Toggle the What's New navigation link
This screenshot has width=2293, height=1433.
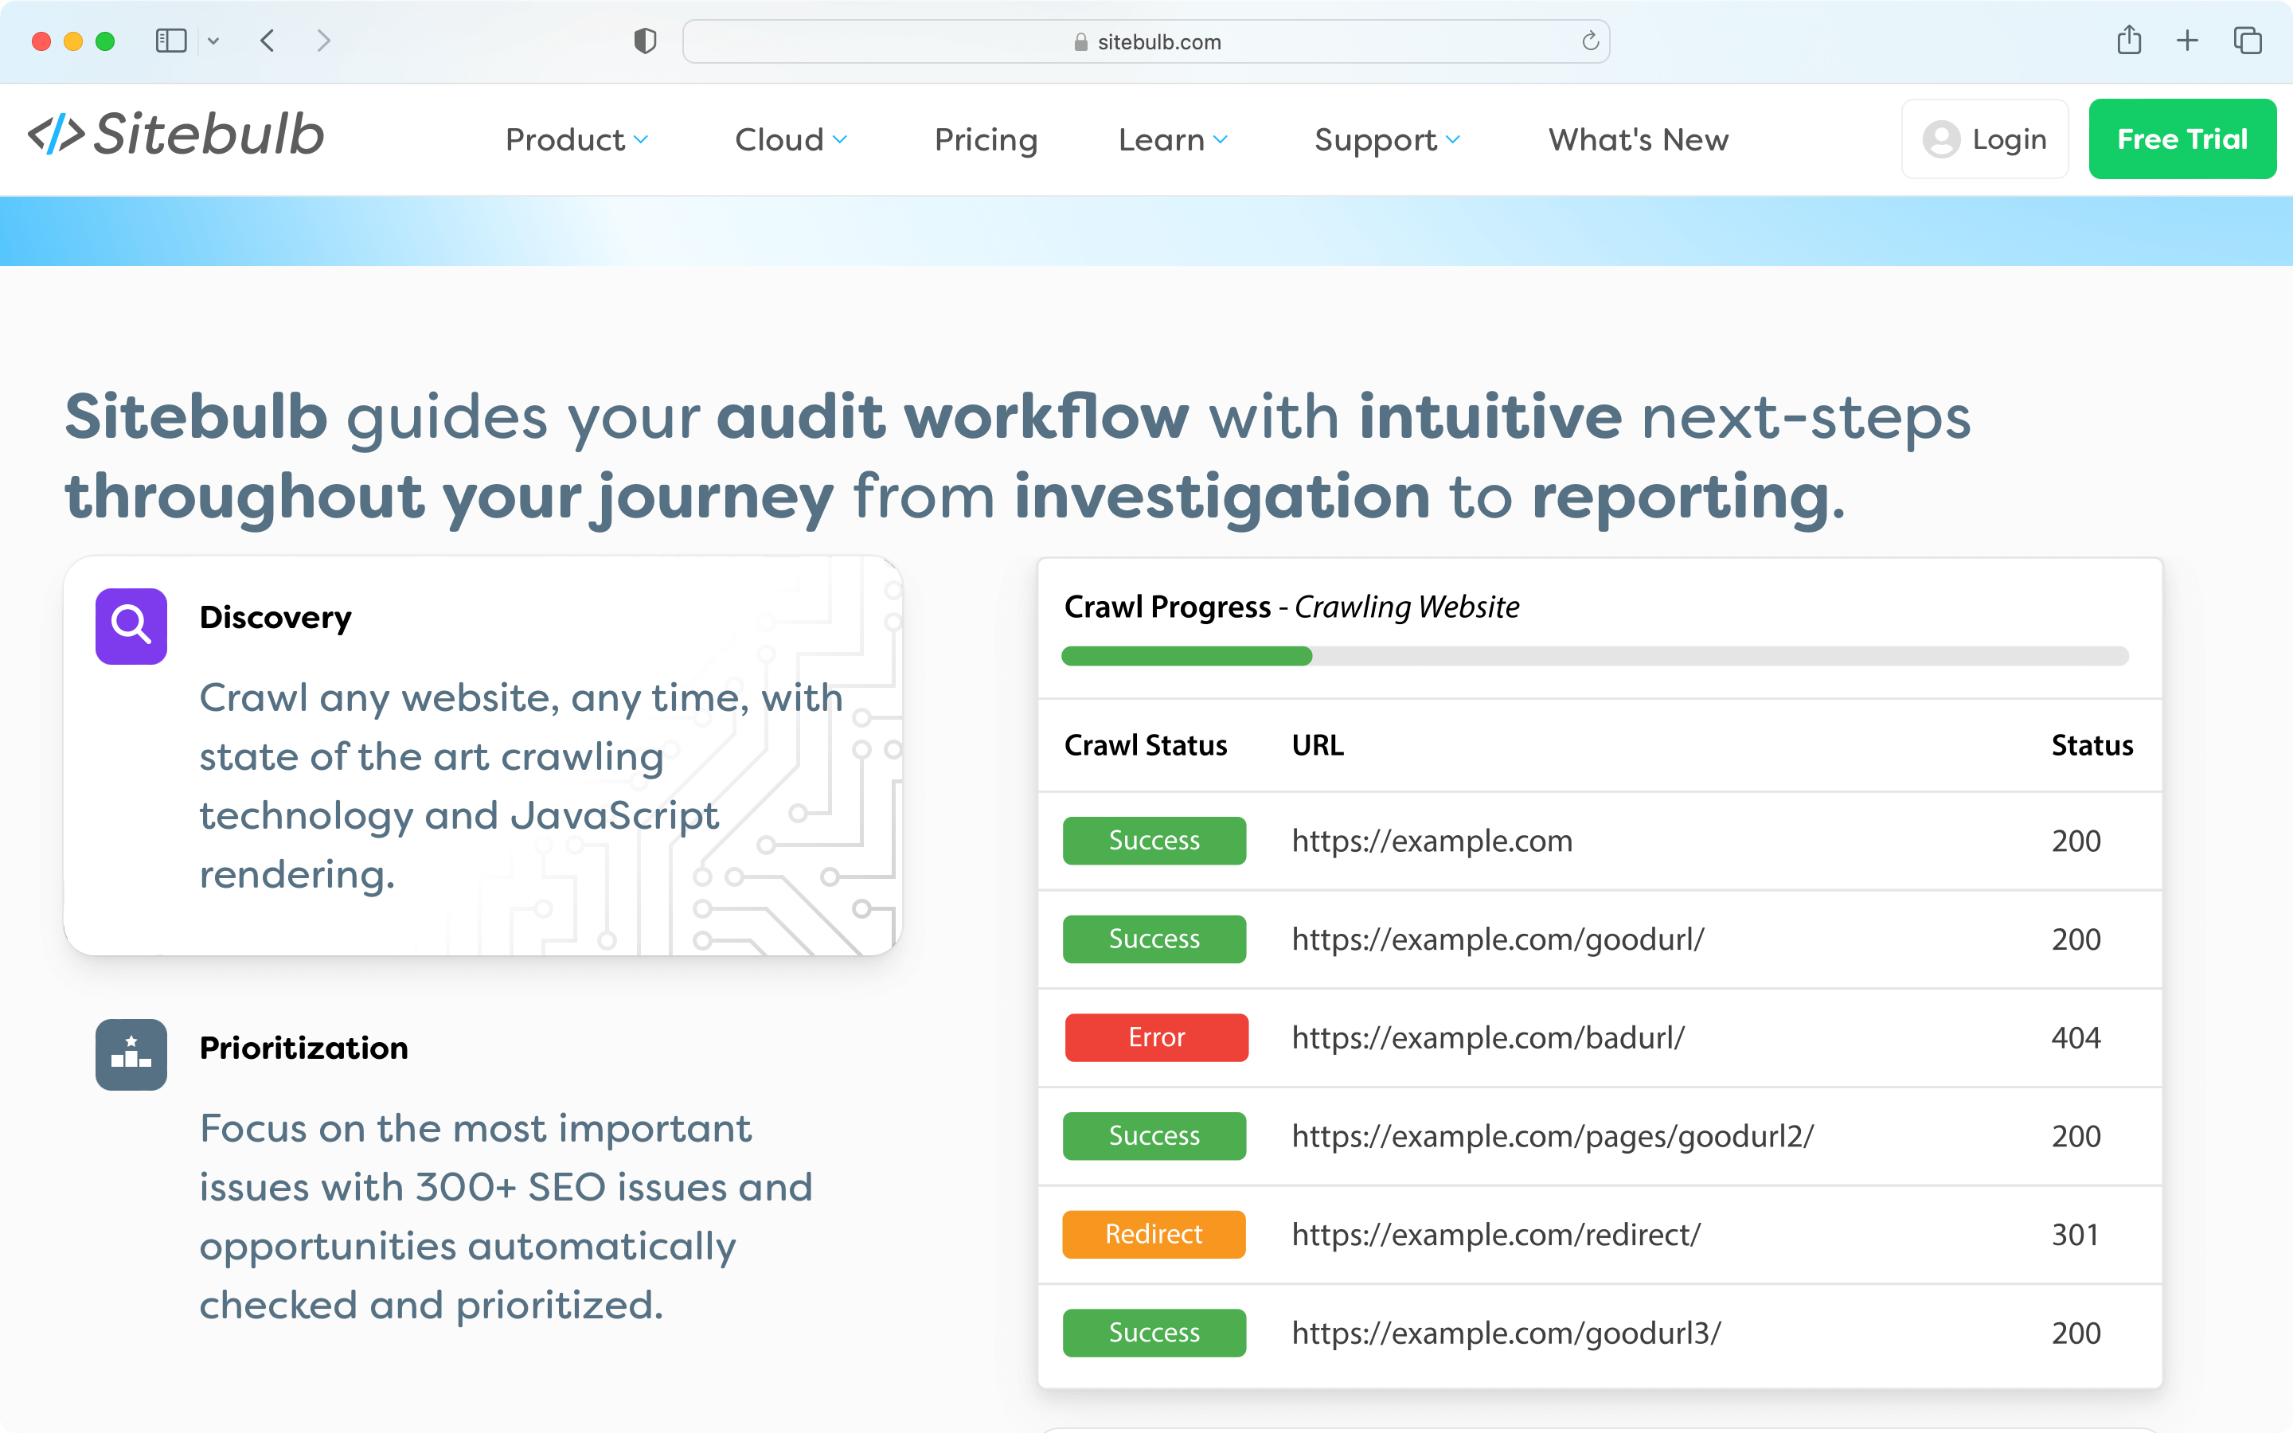click(x=1639, y=139)
